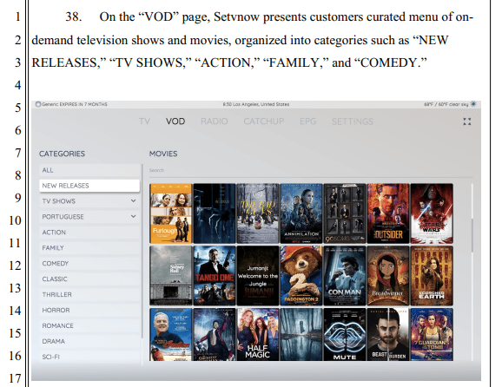The image size is (502, 387).
Task: Open the Insidious dark blue poster
Action: pyautogui.click(x=215, y=213)
